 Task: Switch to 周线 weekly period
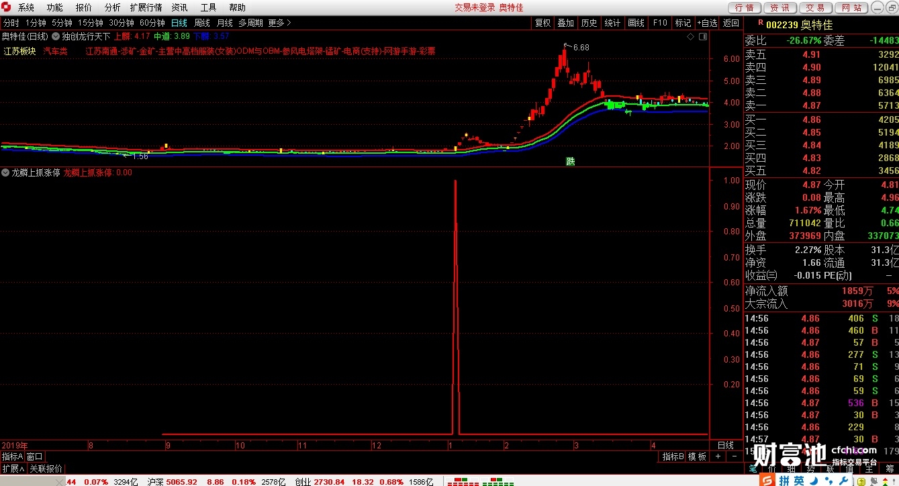click(202, 23)
